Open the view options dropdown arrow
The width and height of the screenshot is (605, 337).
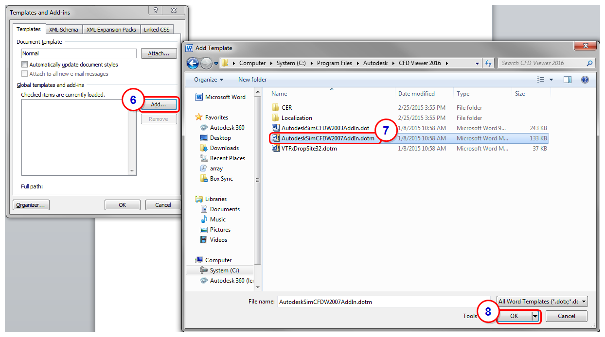[551, 80]
